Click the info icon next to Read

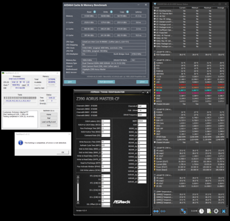coord(94,12)
